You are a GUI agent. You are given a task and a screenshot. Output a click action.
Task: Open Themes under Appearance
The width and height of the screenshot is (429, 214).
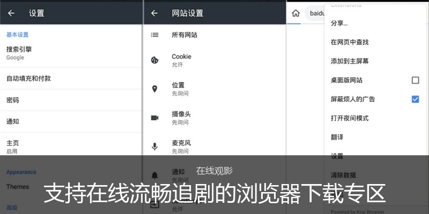(x=71, y=187)
